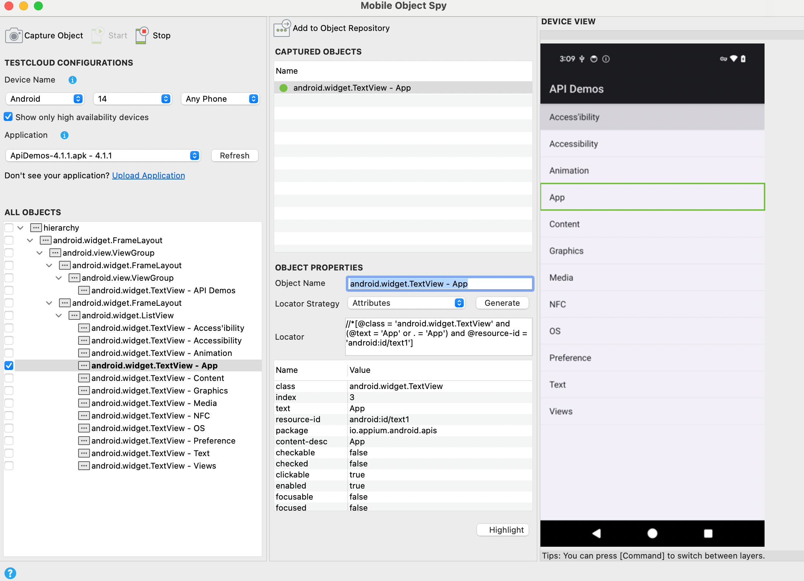Tap the Android back triangle icon

coord(596,533)
